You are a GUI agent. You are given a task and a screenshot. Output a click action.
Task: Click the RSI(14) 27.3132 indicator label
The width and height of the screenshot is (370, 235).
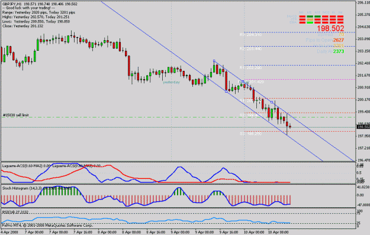[15, 212]
